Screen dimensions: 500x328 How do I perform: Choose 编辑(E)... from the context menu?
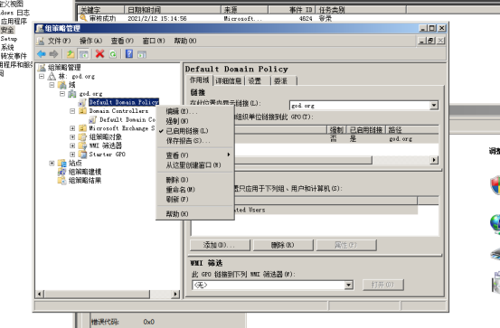point(182,111)
